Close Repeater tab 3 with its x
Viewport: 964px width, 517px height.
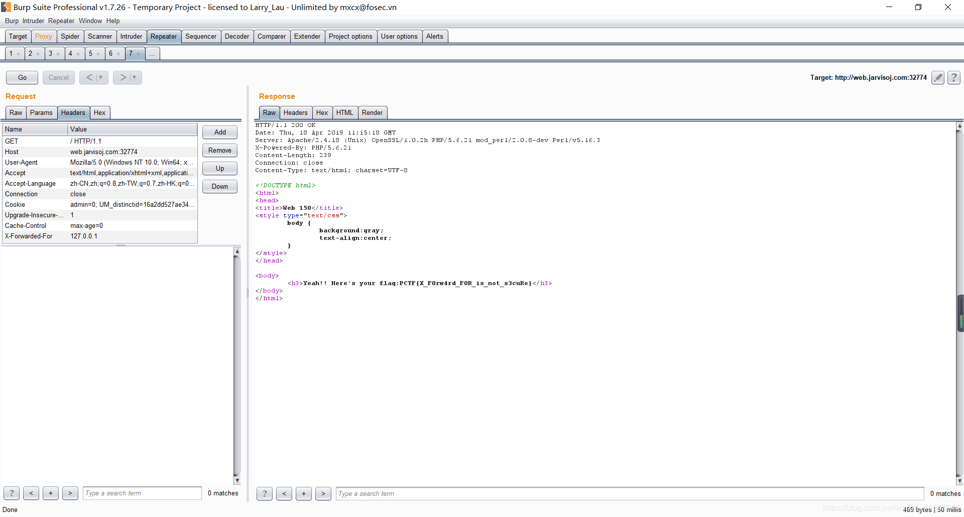coord(58,54)
